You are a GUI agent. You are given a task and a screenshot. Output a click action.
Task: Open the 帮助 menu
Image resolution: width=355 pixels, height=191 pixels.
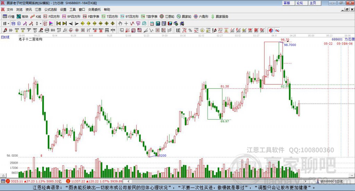tap(107, 9)
